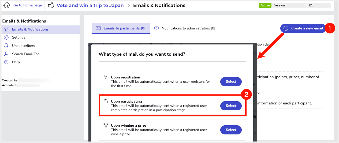339x143 pixels.
Task: Click the Help question mark icon
Action: tap(6, 62)
